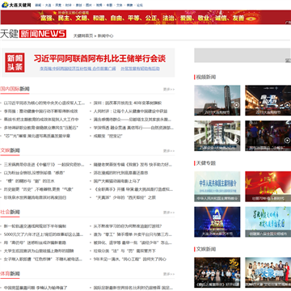Open the calligraphy 文明城市 special thumbnail
291x291 pixels.
pos(268,221)
